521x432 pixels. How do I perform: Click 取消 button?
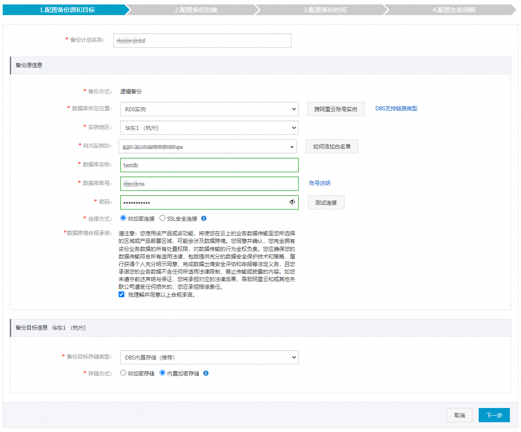[459, 415]
